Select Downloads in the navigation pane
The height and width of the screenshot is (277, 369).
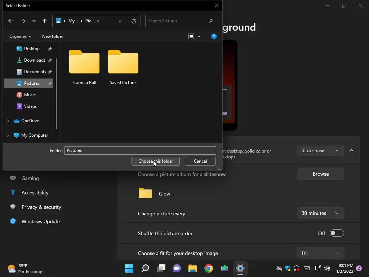coord(35,60)
